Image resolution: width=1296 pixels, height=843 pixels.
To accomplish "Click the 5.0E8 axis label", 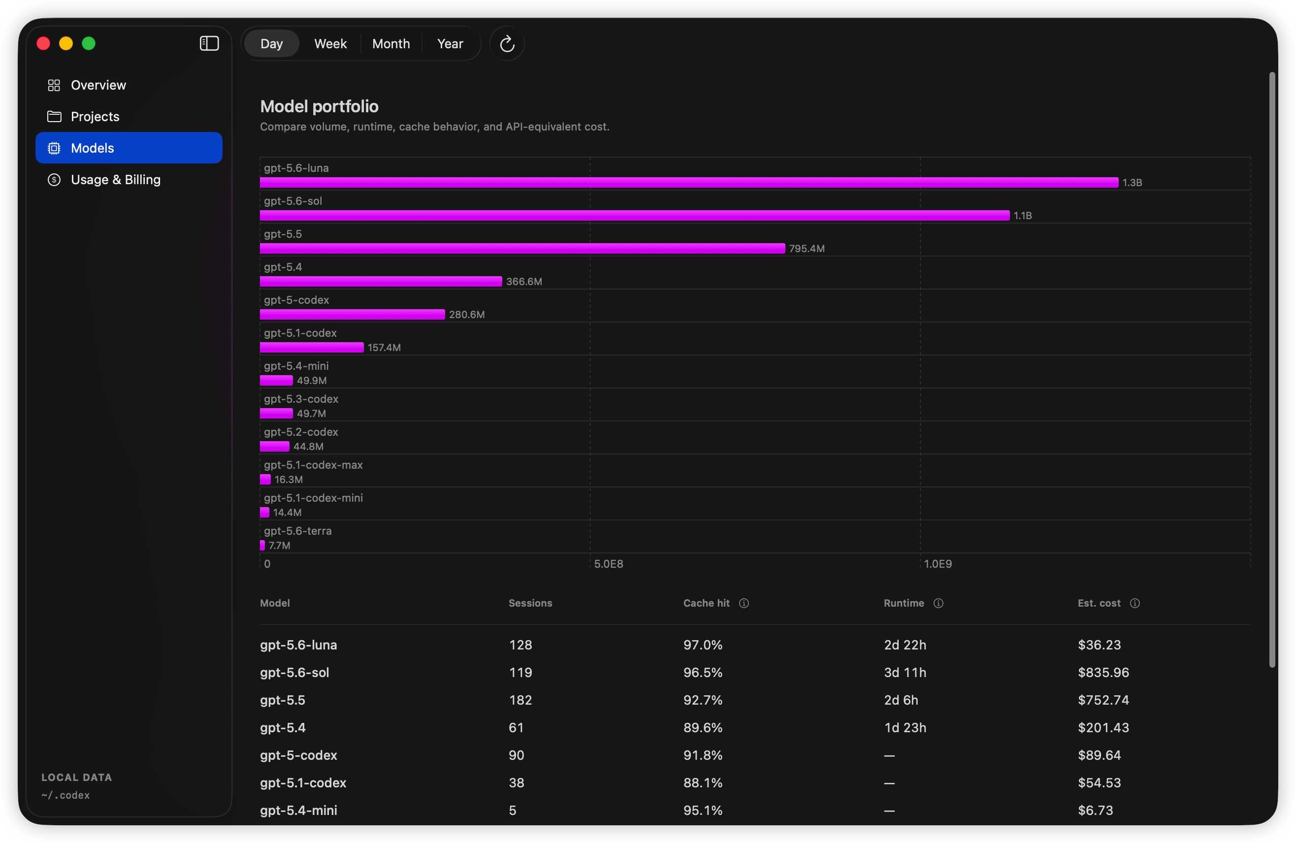I will point(608,564).
